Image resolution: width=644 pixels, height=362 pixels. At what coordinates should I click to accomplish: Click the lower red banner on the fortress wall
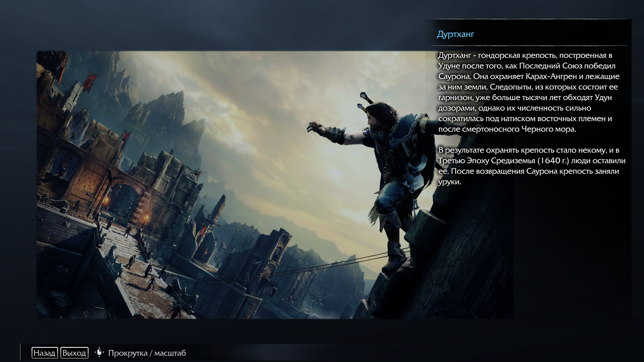point(125,137)
